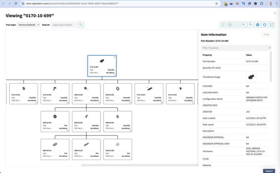280x173 pixels.
Task: Expand the 4000-96-047 node
Action: coord(130,130)
